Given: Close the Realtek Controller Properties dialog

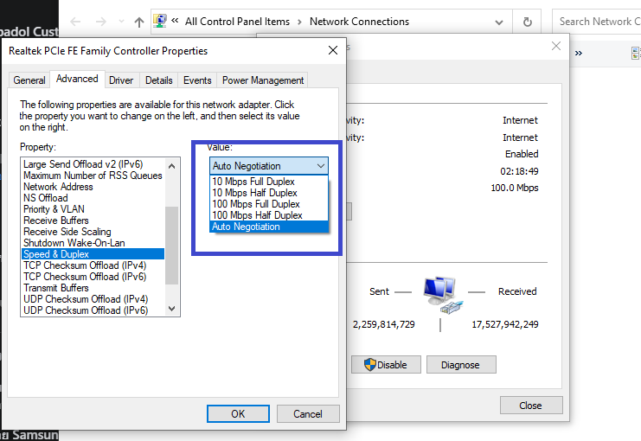Looking at the screenshot, I should 333,50.
